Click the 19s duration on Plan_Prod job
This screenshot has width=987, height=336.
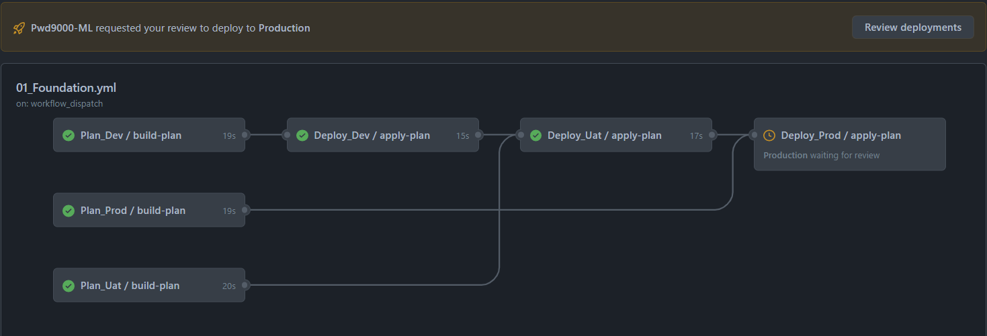[x=229, y=211]
